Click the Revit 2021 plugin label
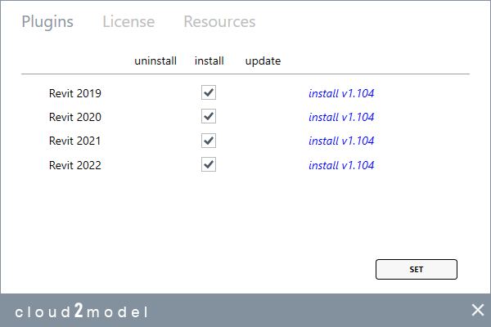This screenshot has height=327, width=491. coord(75,141)
